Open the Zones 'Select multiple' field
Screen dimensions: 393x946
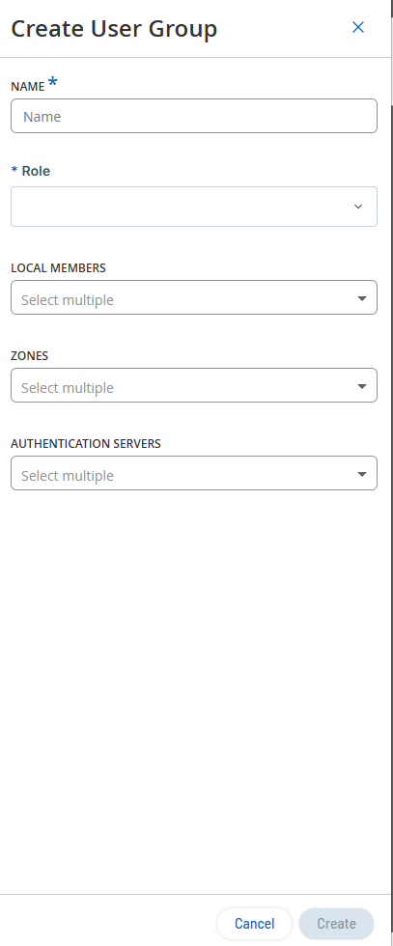(x=194, y=385)
